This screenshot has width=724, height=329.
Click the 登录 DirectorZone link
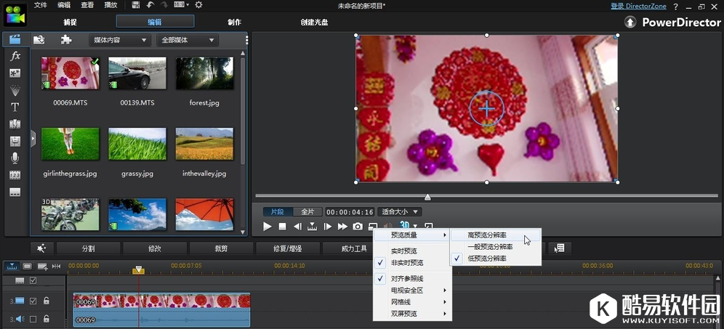click(x=637, y=6)
